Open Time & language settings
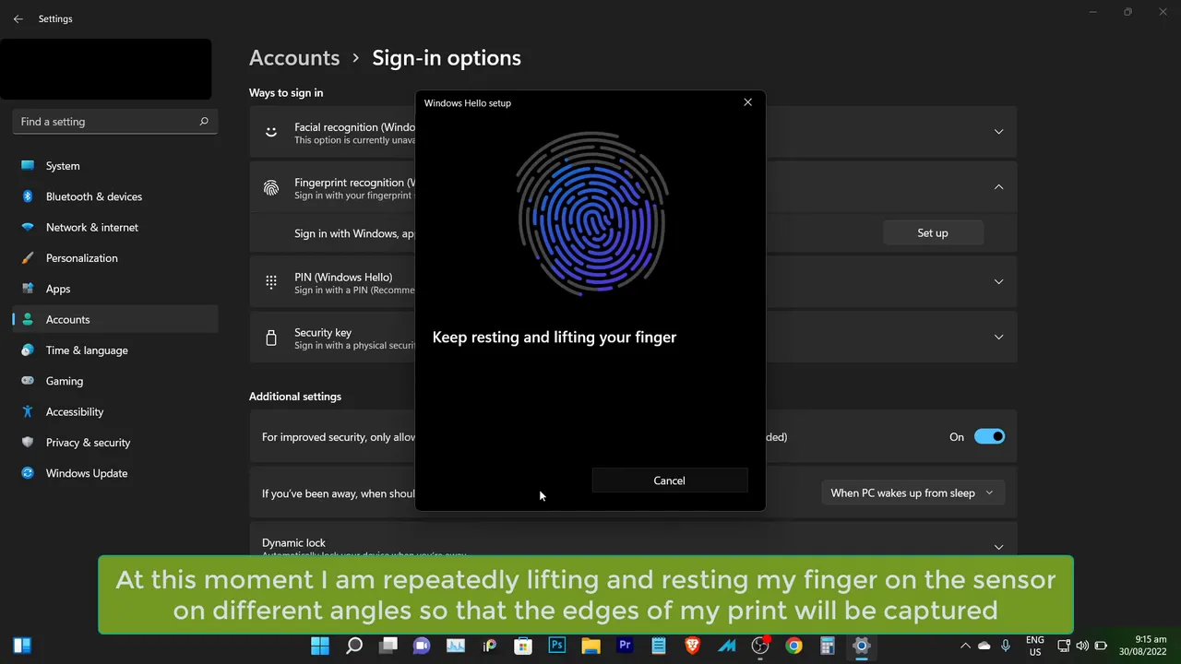 114,350
